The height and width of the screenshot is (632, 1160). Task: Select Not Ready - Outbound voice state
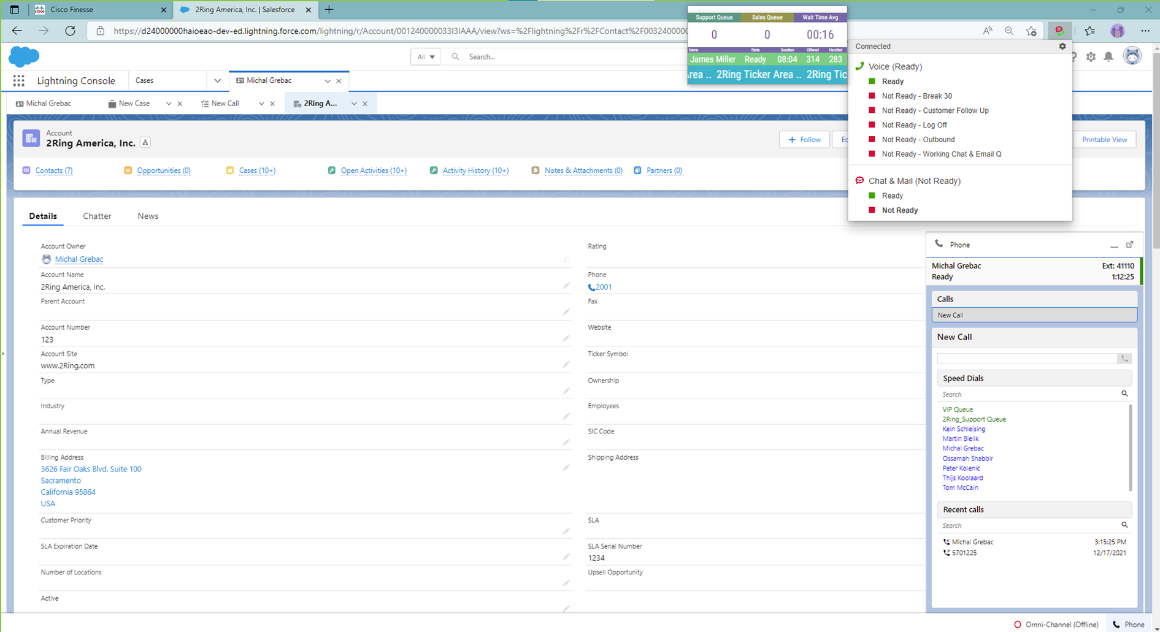click(918, 139)
